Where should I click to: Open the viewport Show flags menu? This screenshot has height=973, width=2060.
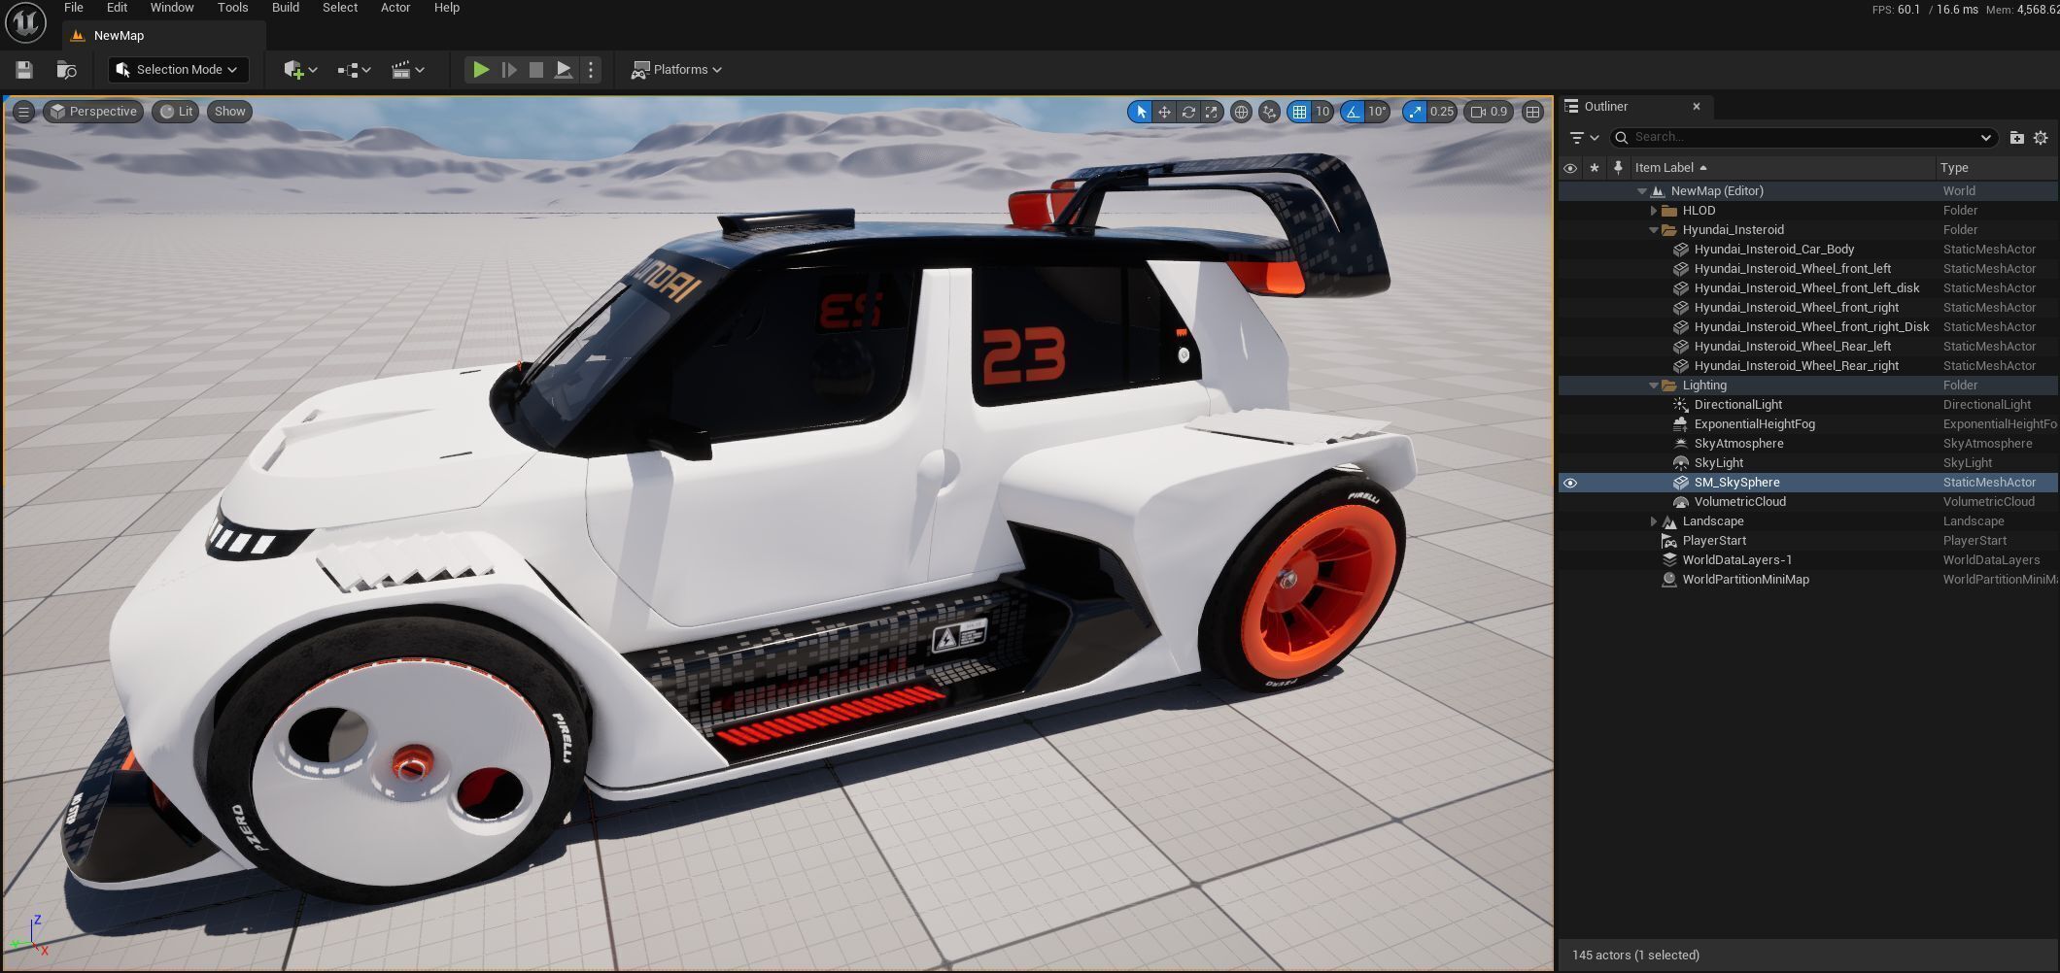click(x=229, y=112)
